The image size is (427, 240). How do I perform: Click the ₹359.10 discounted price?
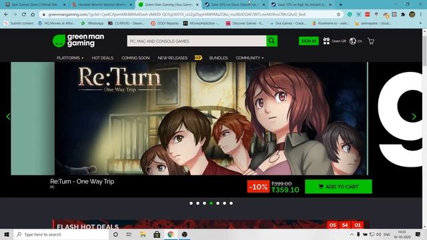pyautogui.click(x=285, y=189)
